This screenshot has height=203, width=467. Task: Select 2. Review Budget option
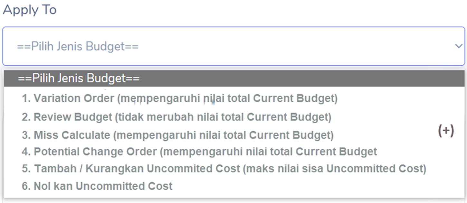pyautogui.click(x=176, y=117)
